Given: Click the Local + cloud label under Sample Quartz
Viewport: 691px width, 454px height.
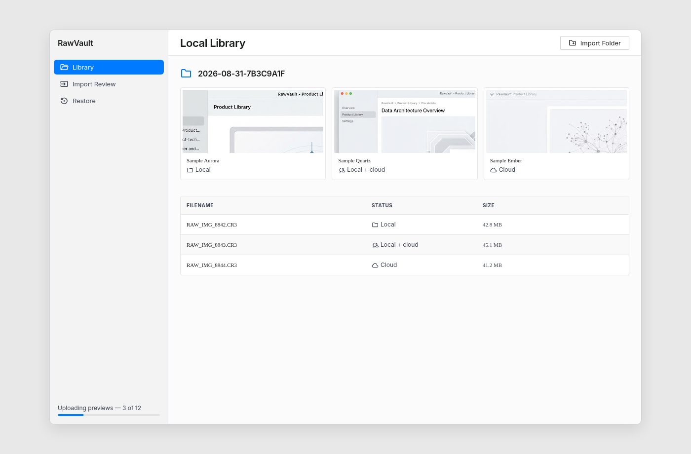Looking at the screenshot, I should pyautogui.click(x=366, y=170).
